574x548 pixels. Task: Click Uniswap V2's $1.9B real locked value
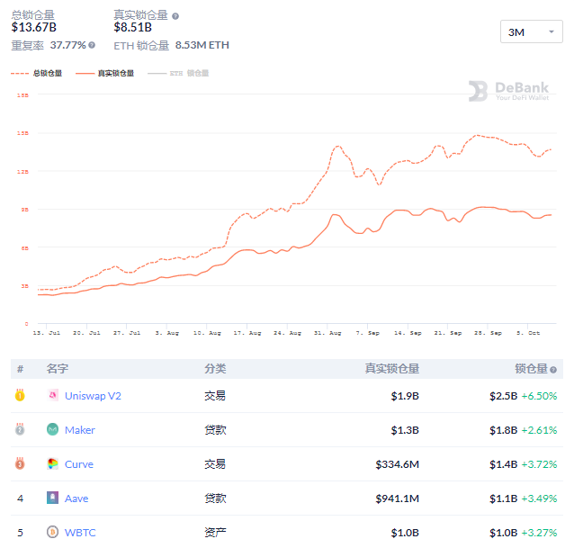pos(405,396)
